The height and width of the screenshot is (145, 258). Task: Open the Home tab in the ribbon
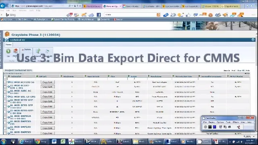click(x=8, y=45)
